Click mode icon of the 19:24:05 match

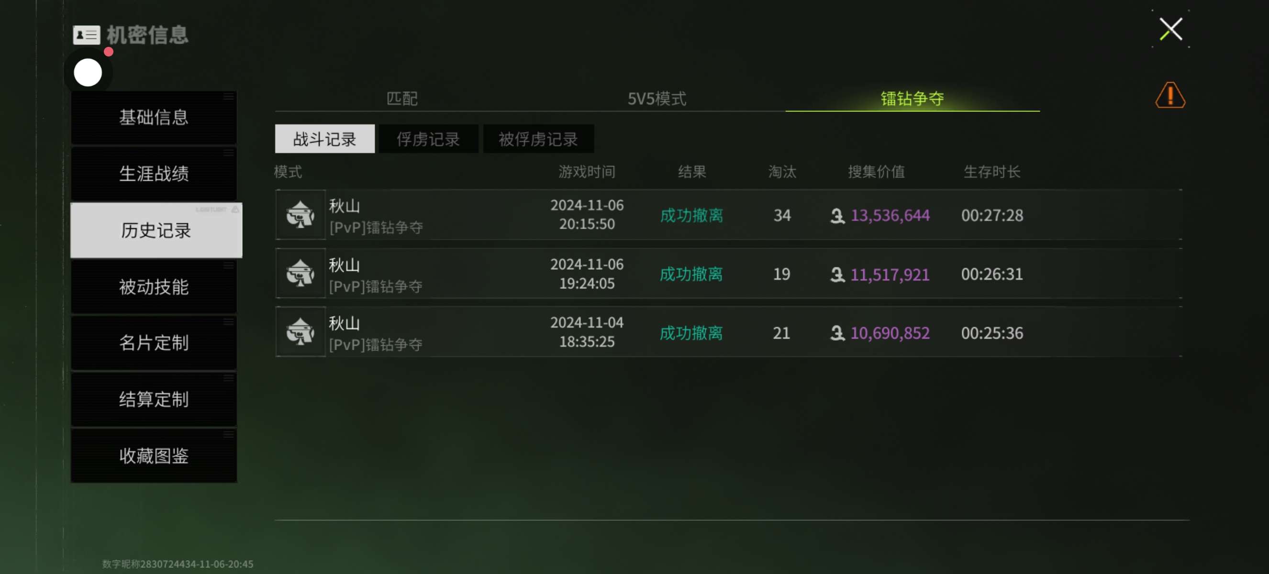pos(301,273)
